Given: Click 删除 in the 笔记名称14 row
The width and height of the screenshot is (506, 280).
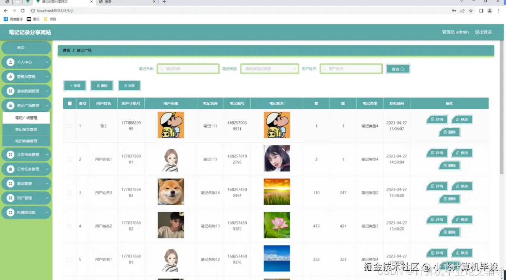Looking at the screenshot, I should click(x=449, y=199).
